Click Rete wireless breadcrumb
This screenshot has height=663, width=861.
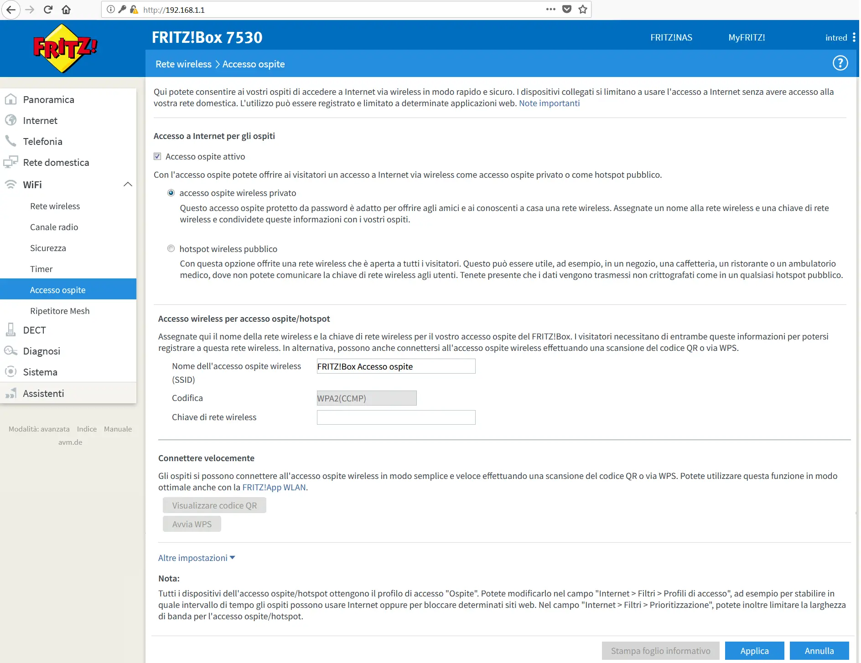coord(183,64)
